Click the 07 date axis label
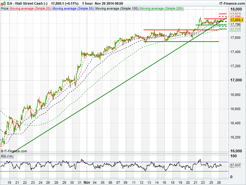The width and height of the screenshot is (246, 185). click(118, 183)
